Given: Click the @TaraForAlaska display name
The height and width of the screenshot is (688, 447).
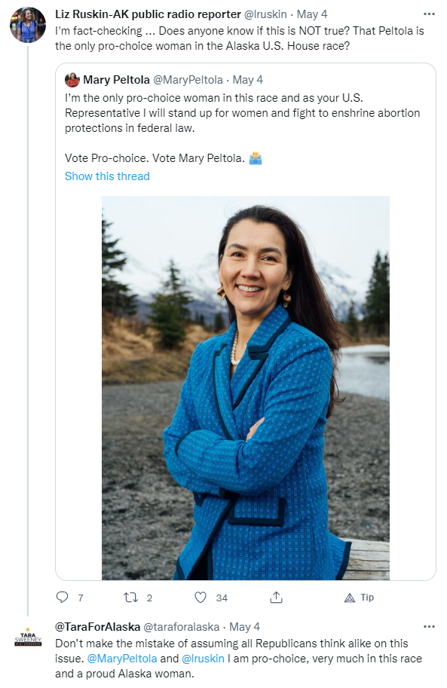Looking at the screenshot, I should click(97, 626).
